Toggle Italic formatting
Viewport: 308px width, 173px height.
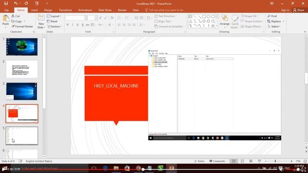coord(73,25)
